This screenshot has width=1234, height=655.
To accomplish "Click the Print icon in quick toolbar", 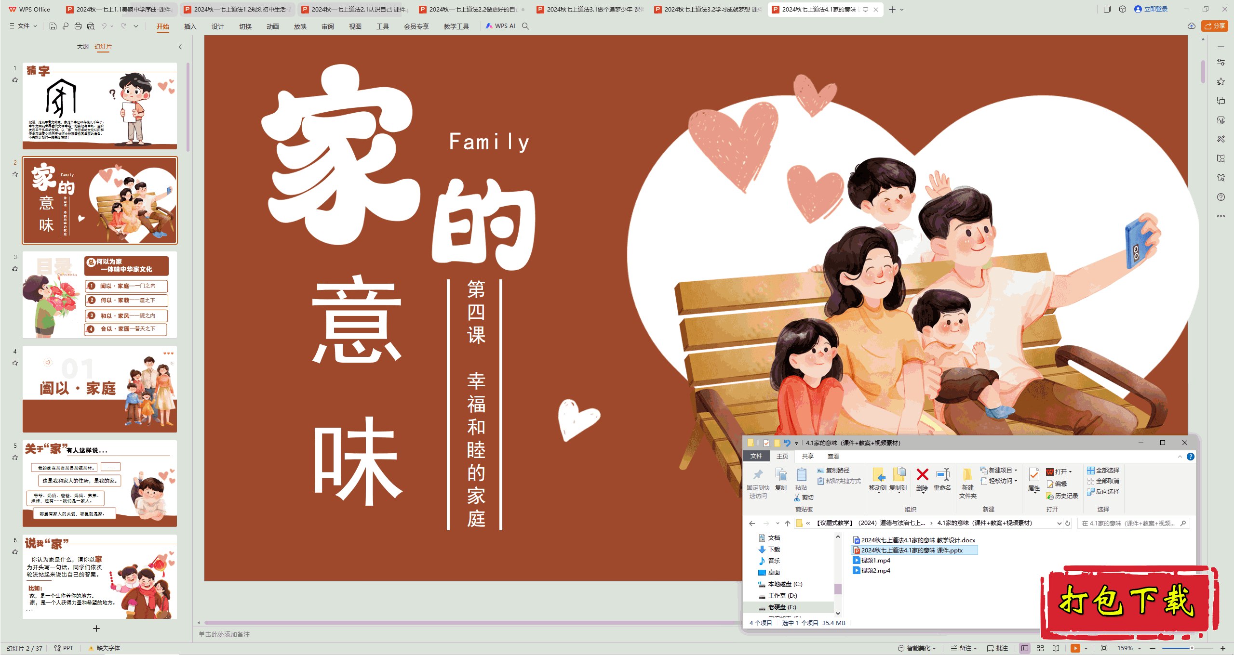I will click(x=78, y=26).
